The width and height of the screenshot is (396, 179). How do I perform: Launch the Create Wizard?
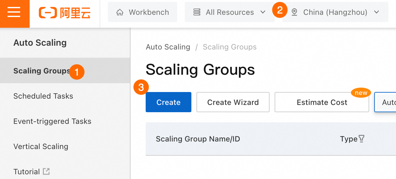(x=233, y=102)
